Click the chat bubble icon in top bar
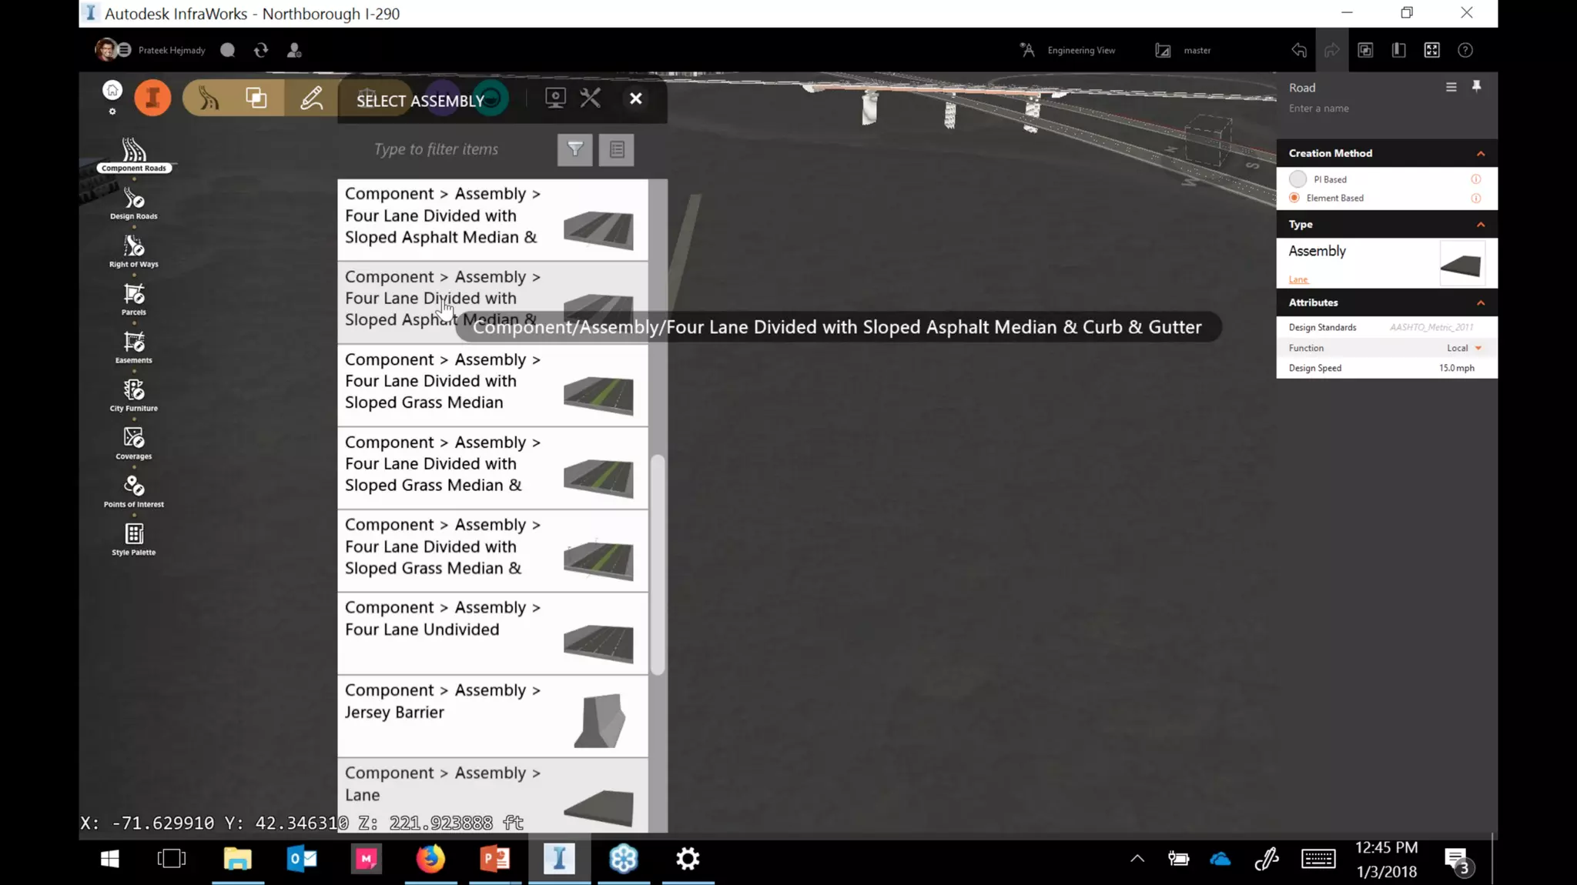 (227, 50)
